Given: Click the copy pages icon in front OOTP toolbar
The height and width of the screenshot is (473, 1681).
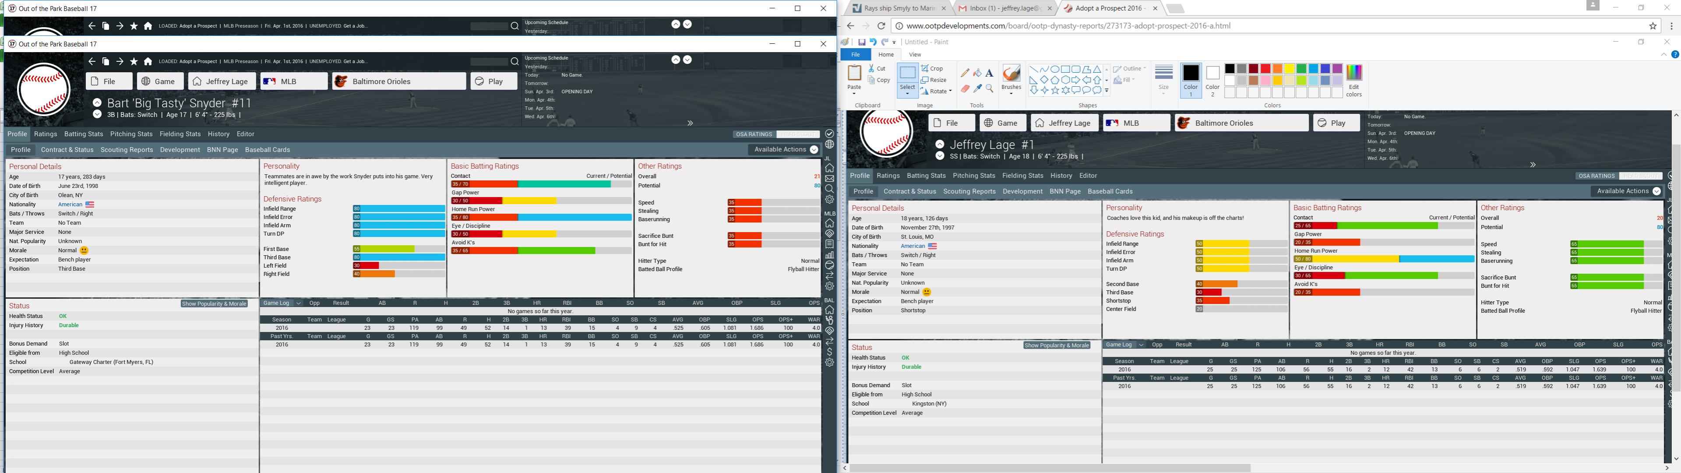Looking at the screenshot, I should point(106,61).
